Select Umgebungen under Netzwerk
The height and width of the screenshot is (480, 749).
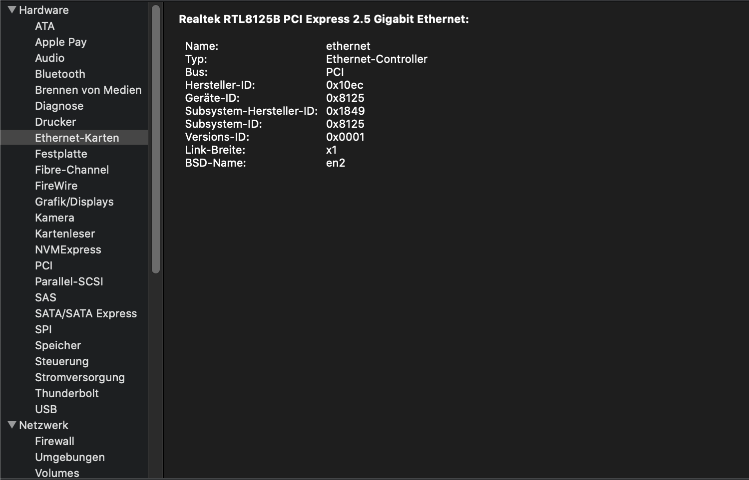coord(69,457)
